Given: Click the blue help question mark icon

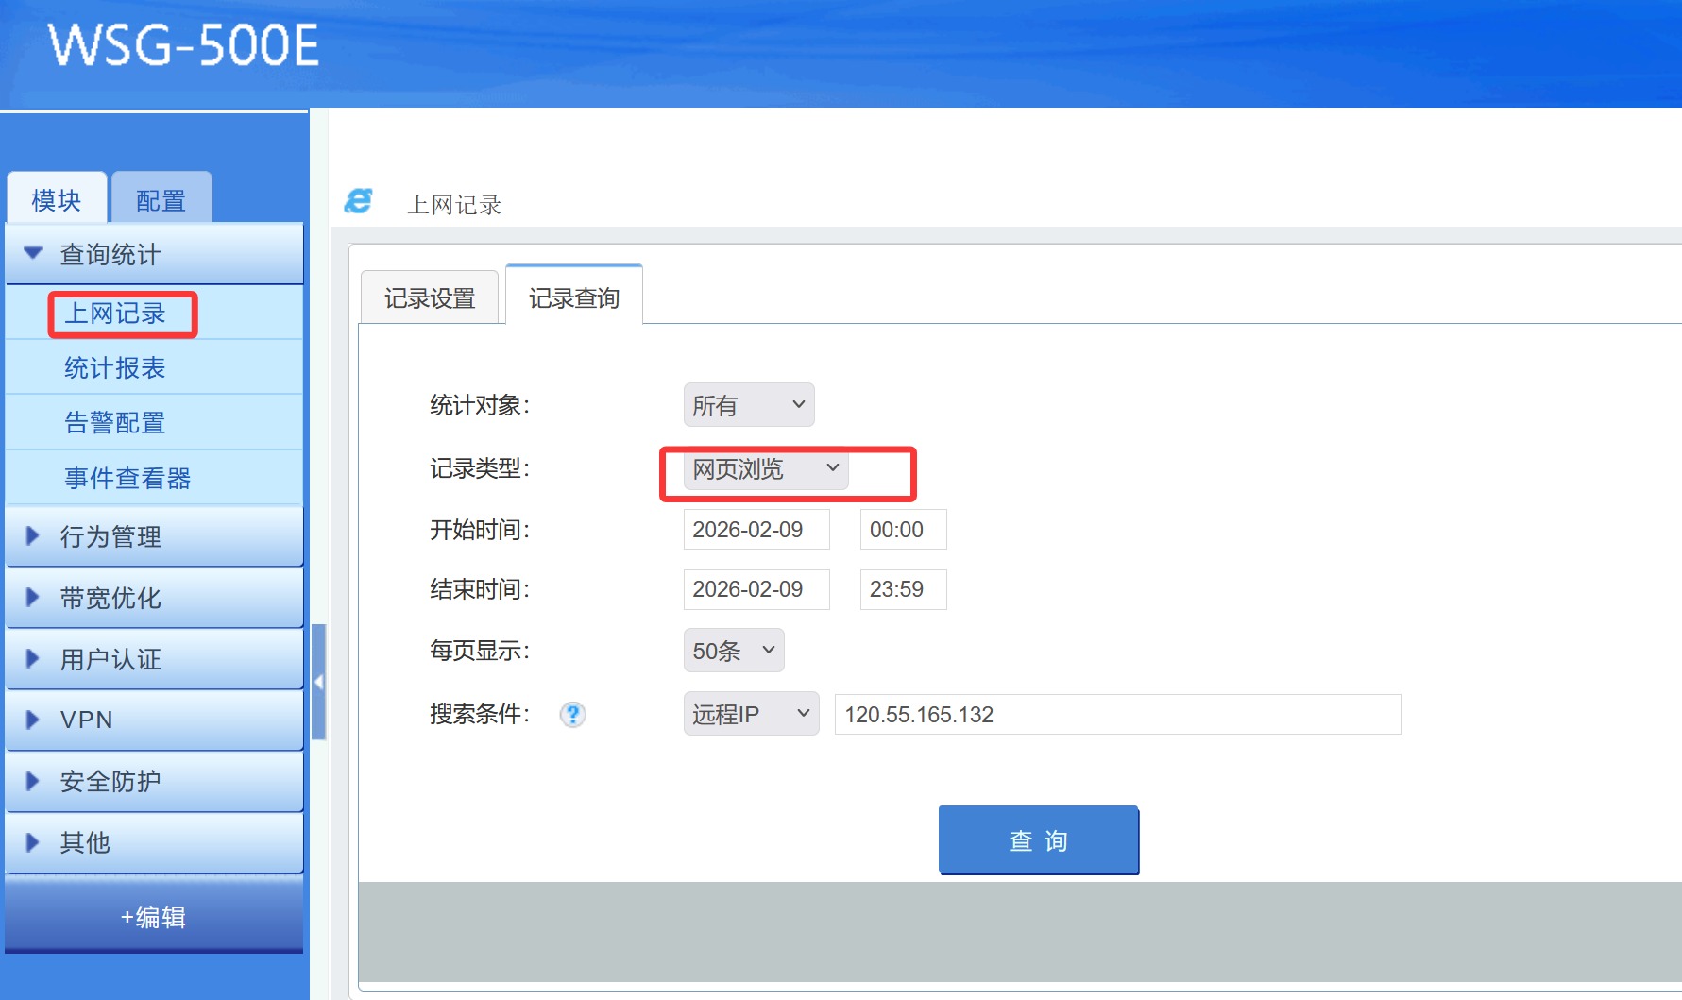Looking at the screenshot, I should 572,715.
